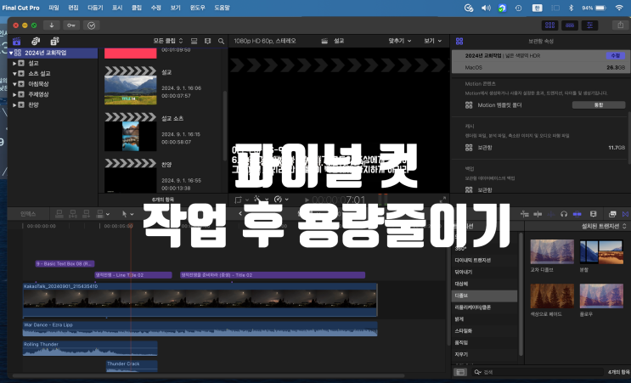
Task: Click the 수정 button for library storage
Action: point(616,55)
